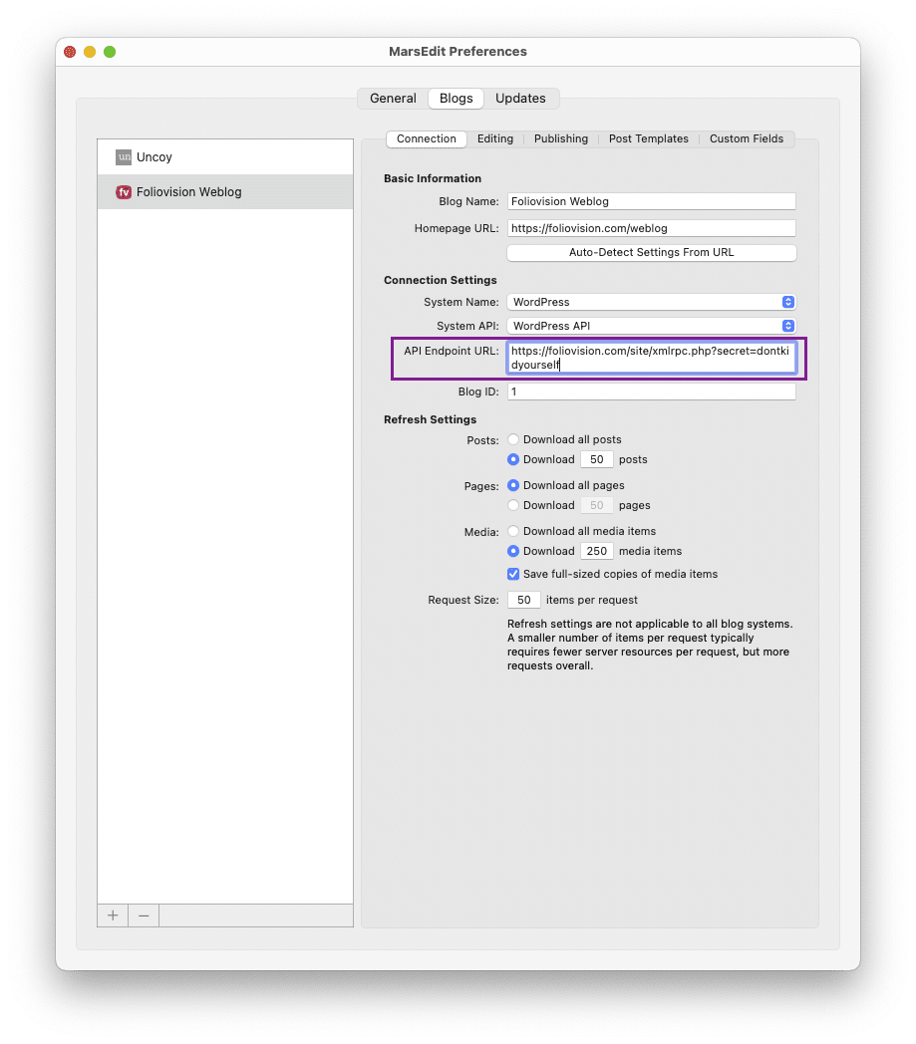Viewport: 916px width, 1044px height.
Task: Select the 'Download 250 media items' radio option
Action: click(x=513, y=551)
